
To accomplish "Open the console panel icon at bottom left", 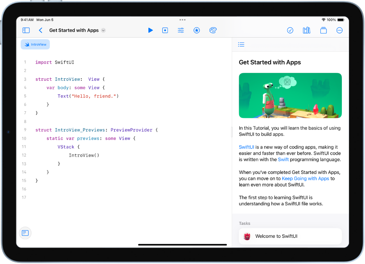I will click(25, 233).
